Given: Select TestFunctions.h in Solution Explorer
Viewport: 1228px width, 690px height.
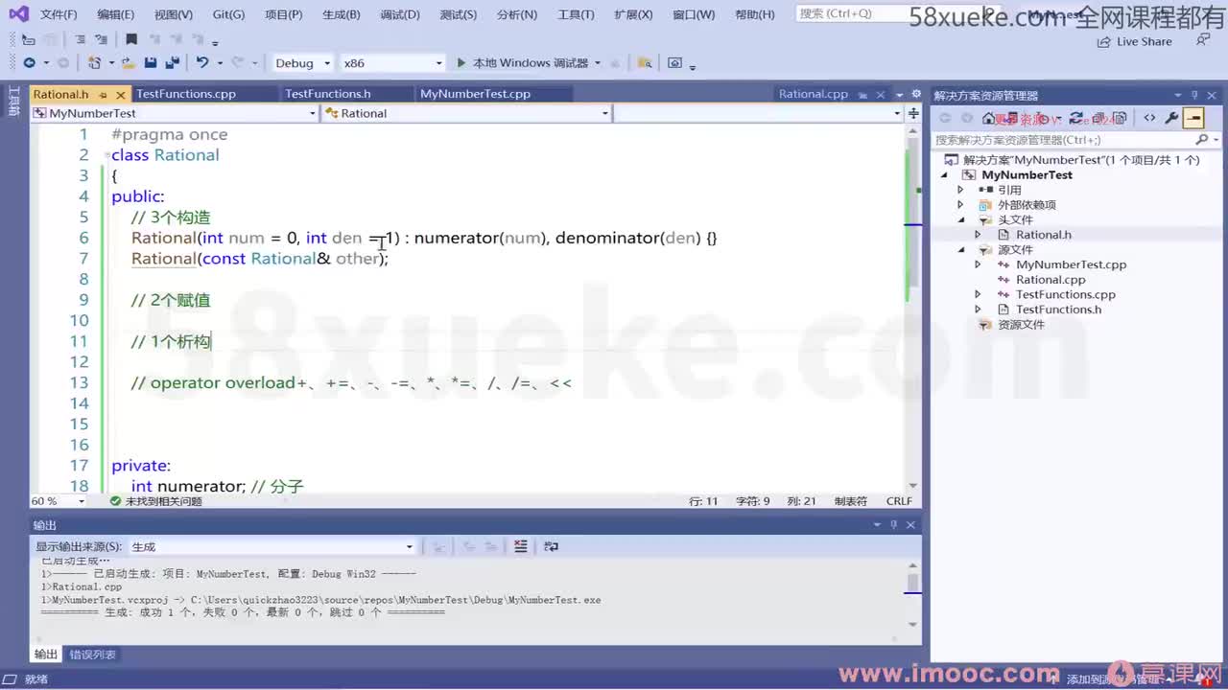Looking at the screenshot, I should 1058,310.
